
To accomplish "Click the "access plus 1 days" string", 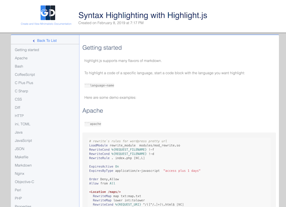I will tap(182, 171).
